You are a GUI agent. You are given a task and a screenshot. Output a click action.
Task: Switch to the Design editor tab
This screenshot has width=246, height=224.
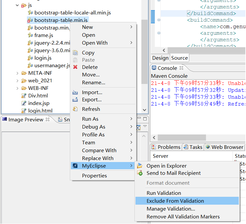160,58
